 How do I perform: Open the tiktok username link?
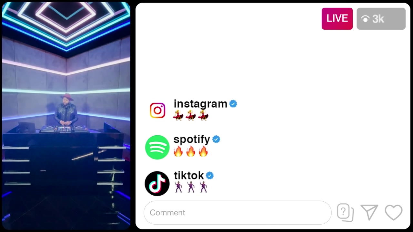(189, 175)
